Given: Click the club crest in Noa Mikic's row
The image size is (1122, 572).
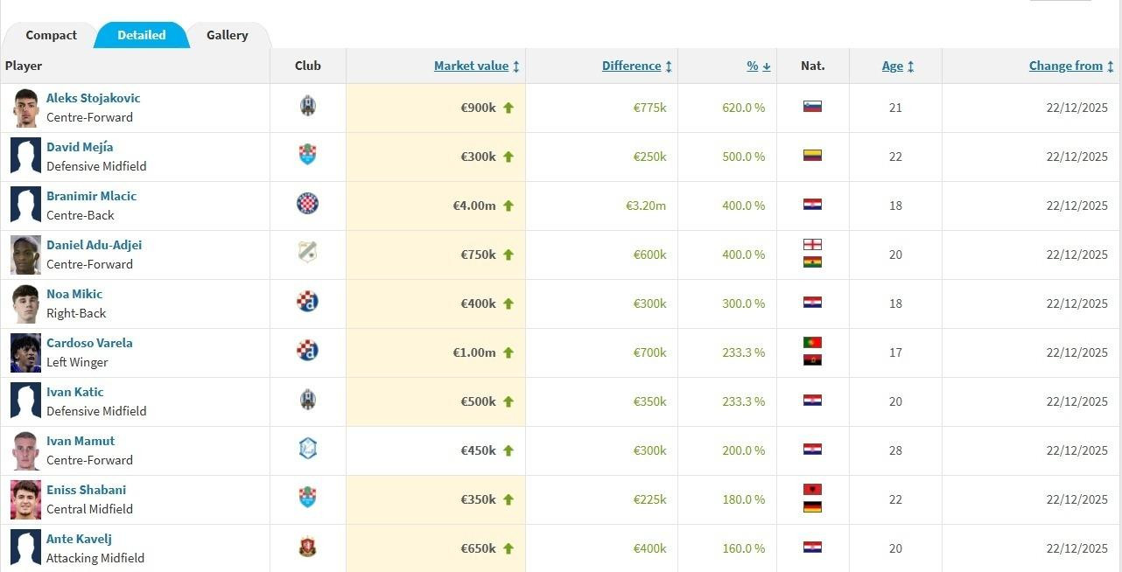Looking at the screenshot, I should click(307, 303).
